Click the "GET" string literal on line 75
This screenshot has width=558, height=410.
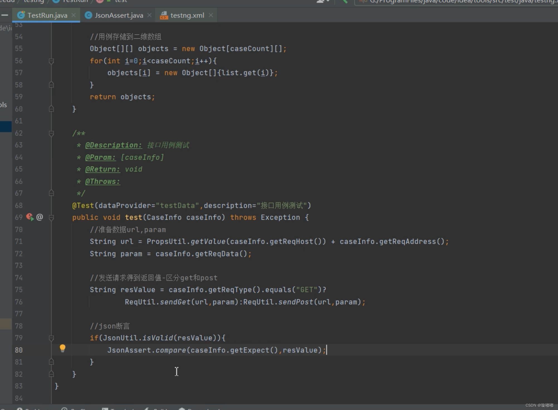click(x=307, y=290)
